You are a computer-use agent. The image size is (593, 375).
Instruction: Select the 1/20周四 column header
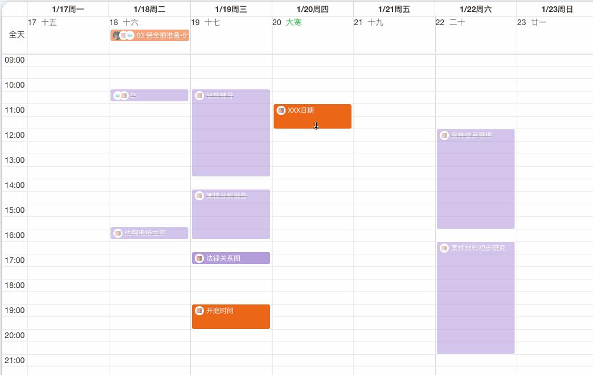pos(312,9)
